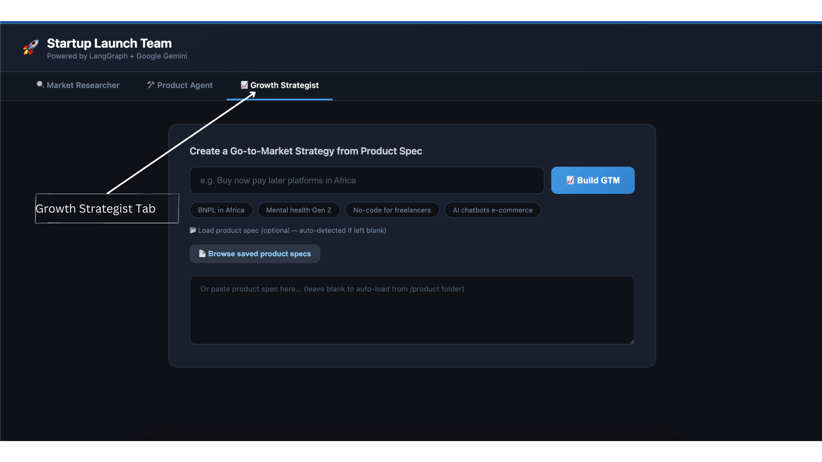Select the BNPL in Africa suggestion chip

221,210
